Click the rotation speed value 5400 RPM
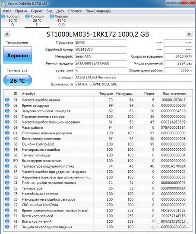196x234 pixels. point(178,56)
